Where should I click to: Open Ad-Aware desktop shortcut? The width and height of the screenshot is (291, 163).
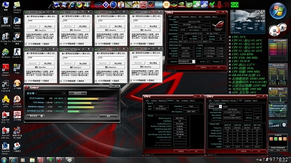click(x=5, y=53)
